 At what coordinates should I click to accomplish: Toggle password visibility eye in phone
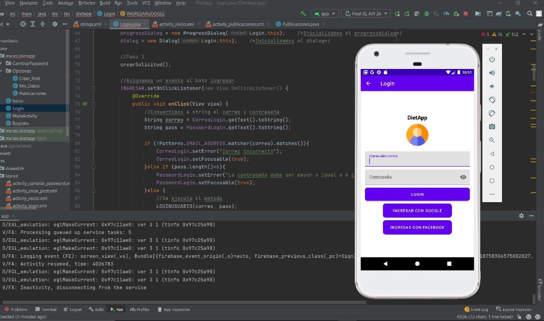click(463, 177)
